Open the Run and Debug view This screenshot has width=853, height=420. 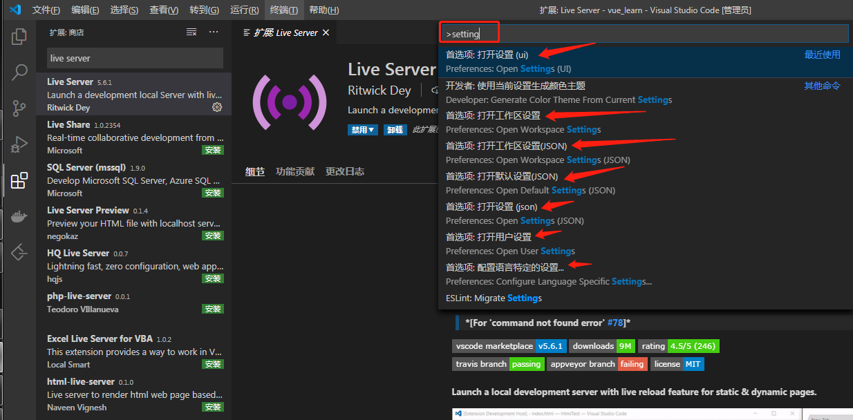point(19,144)
